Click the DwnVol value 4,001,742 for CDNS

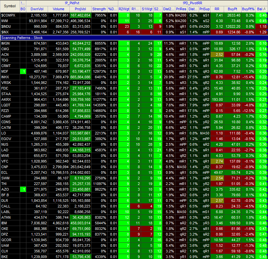click(x=37, y=122)
